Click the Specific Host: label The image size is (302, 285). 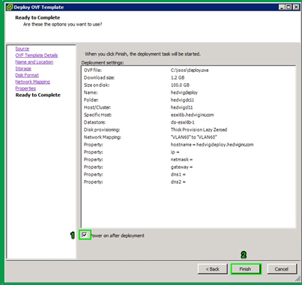(x=97, y=115)
